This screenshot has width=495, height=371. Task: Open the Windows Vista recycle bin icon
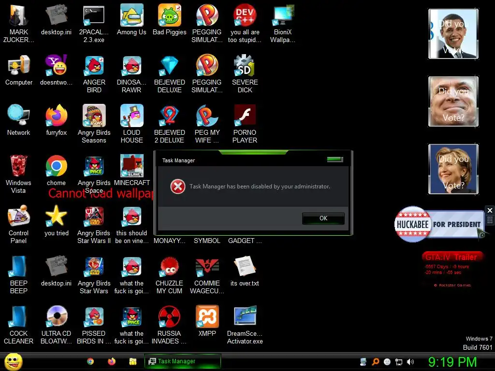[x=19, y=174]
